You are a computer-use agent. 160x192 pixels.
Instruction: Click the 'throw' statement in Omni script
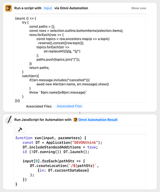(x=34, y=93)
